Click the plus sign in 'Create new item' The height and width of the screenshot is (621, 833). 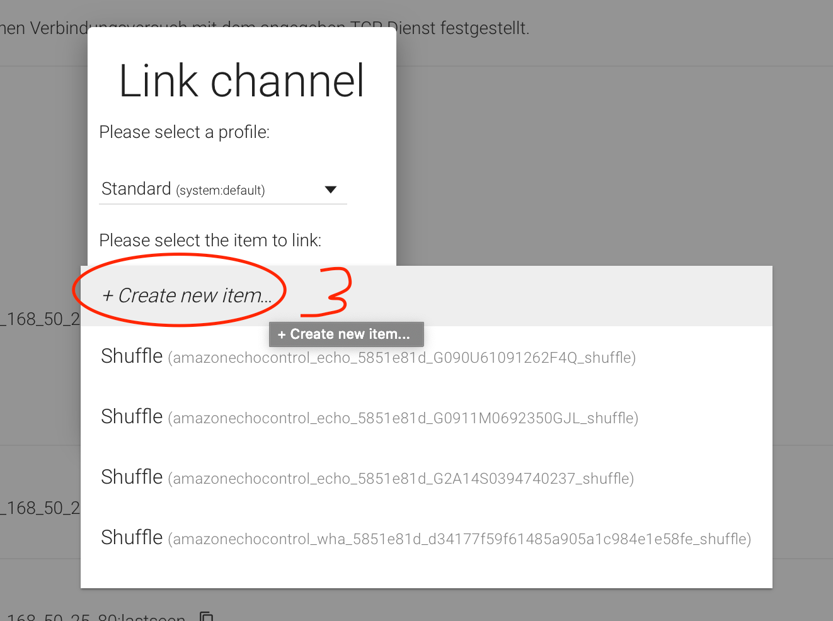108,296
